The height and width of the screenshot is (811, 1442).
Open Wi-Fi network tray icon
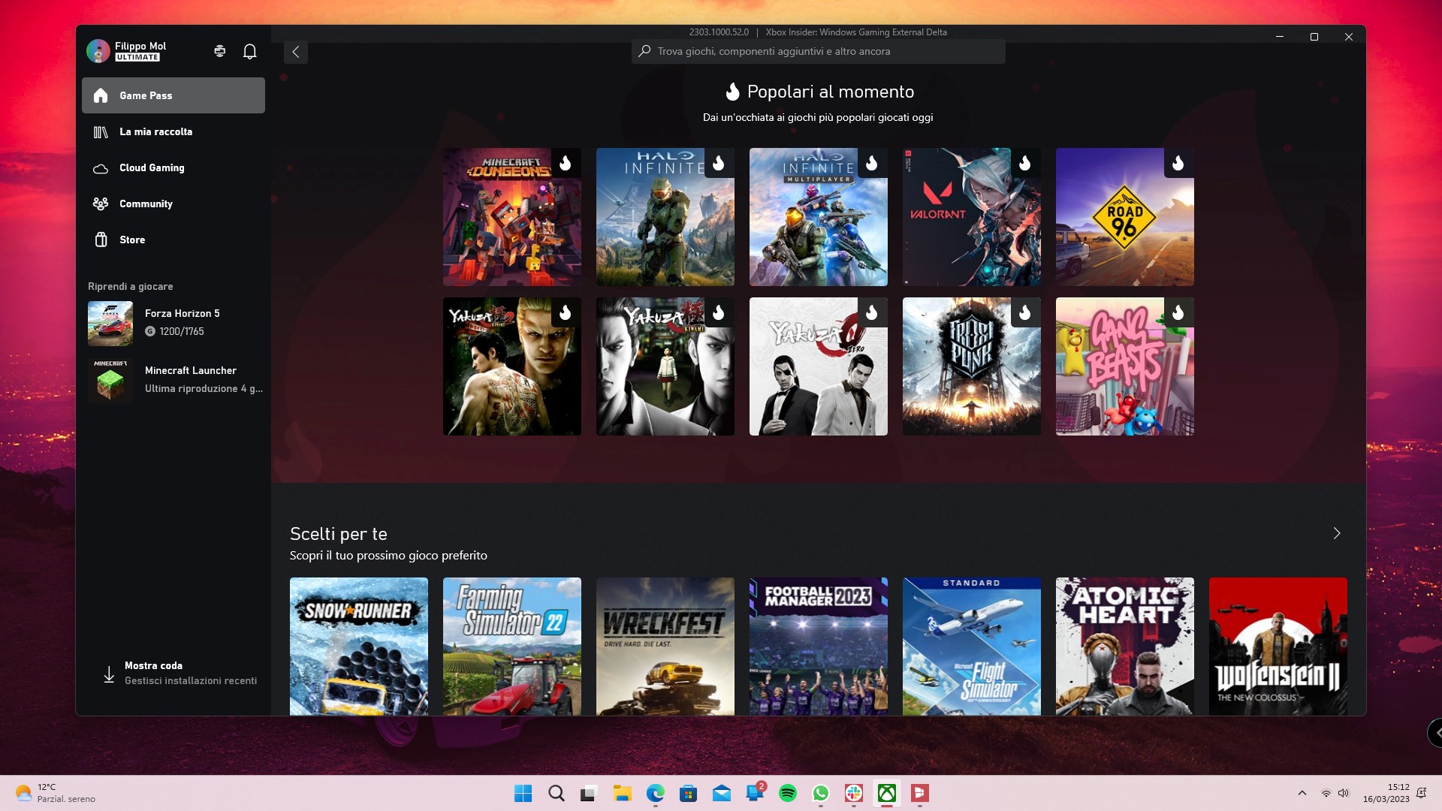click(x=1326, y=793)
